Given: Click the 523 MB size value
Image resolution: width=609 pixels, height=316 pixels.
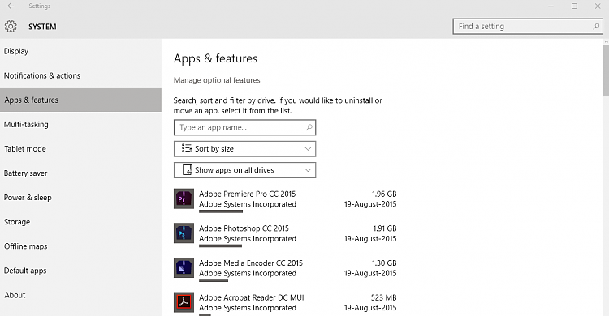Looking at the screenshot, I should click(x=383, y=297).
